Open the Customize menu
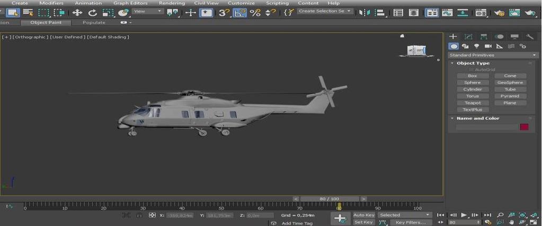 (241, 3)
